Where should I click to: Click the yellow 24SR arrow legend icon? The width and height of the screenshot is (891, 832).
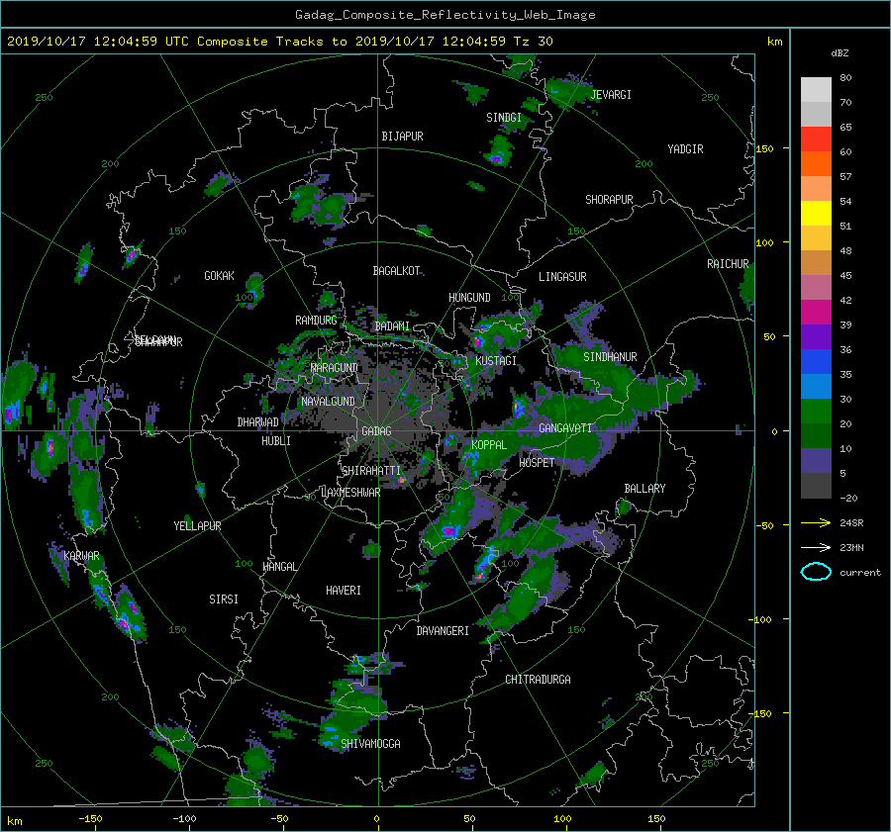pos(816,522)
